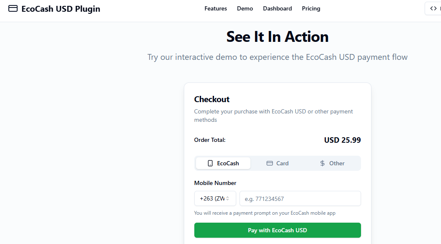Click the See It In Action heading
The width and height of the screenshot is (441, 244).
point(277,37)
